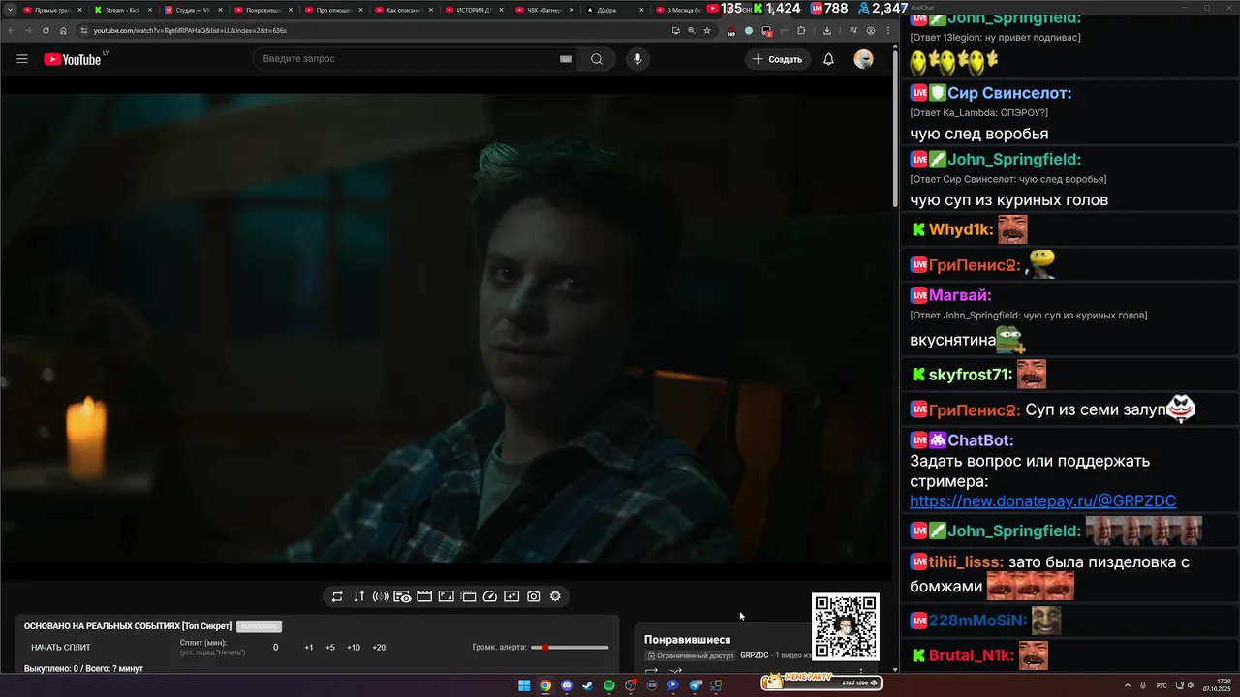This screenshot has height=697, width=1240.
Task: Click the QR code image
Action: click(x=846, y=627)
